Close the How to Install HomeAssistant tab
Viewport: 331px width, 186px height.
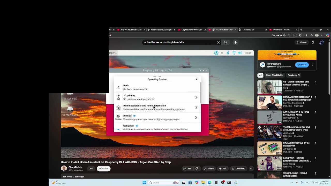pos(236,30)
